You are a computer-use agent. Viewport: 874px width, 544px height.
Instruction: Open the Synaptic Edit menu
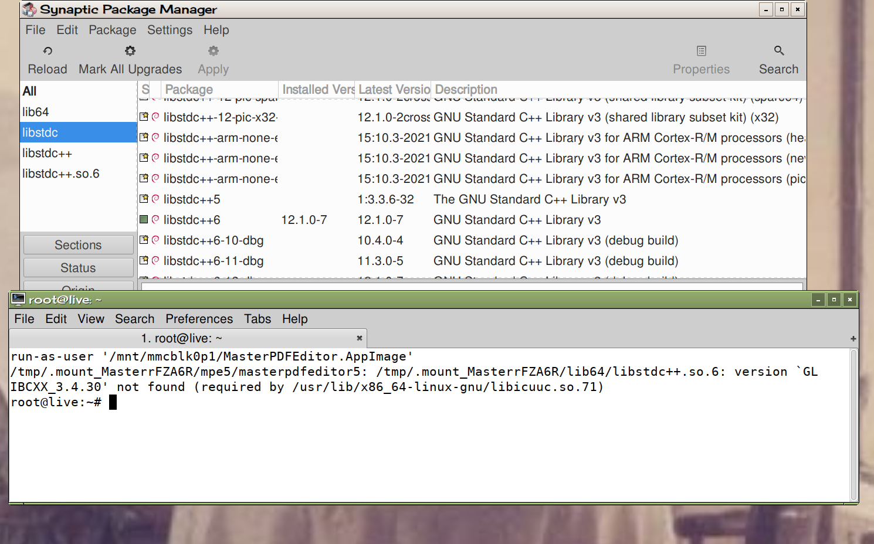pos(67,30)
